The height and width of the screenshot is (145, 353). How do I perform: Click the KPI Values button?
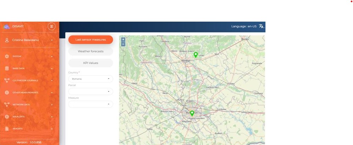click(x=91, y=63)
